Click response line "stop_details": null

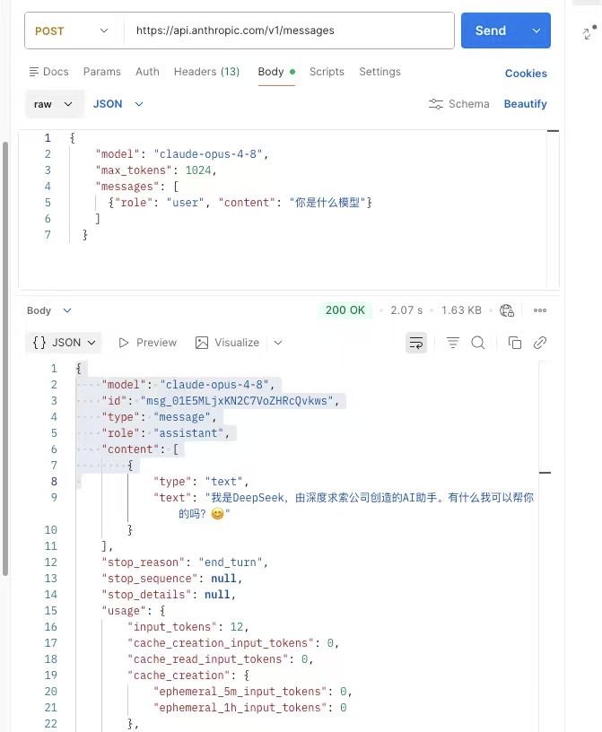point(169,595)
